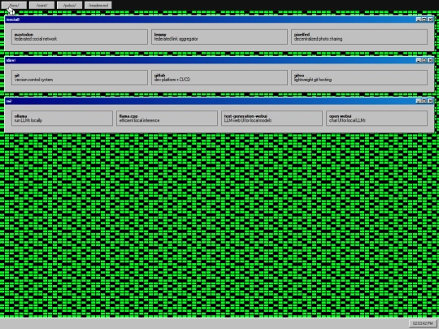Select the open webui chat UI card
This screenshot has width=439, height=329.
(x=377, y=119)
